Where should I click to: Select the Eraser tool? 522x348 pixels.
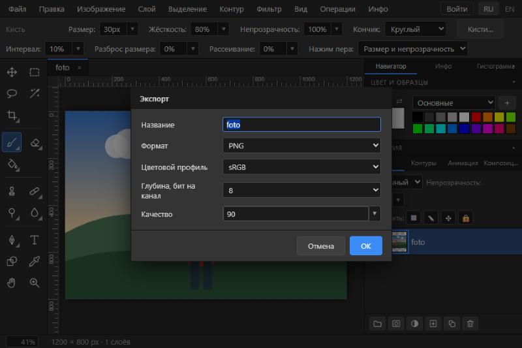click(x=35, y=143)
